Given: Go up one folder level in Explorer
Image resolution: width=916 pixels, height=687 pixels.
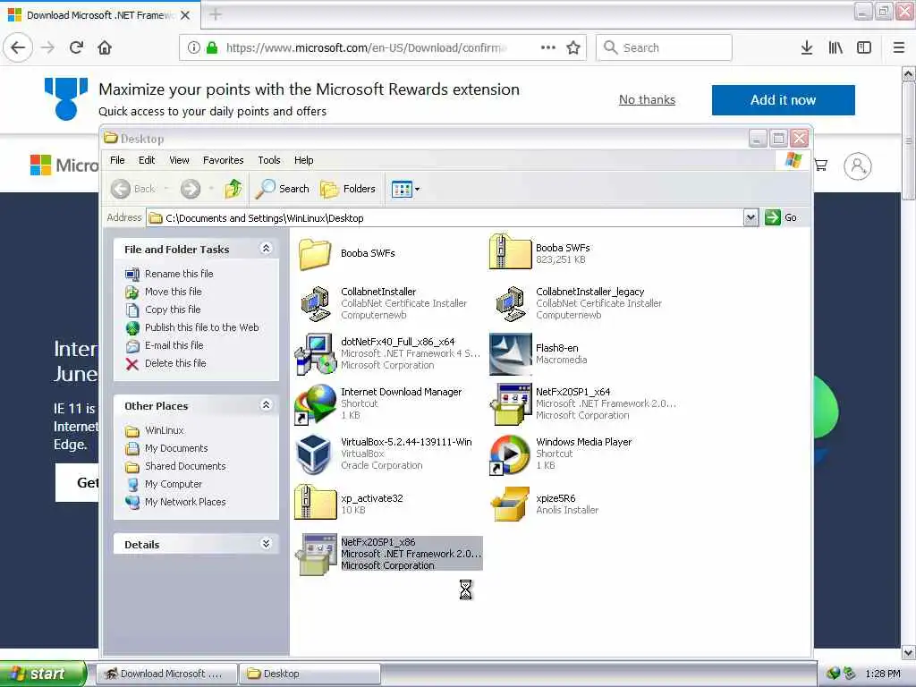Looking at the screenshot, I should 233,189.
